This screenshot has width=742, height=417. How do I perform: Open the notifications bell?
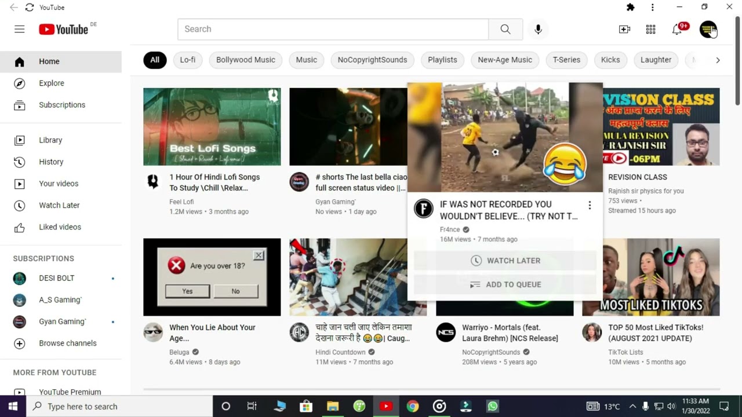[x=677, y=29]
